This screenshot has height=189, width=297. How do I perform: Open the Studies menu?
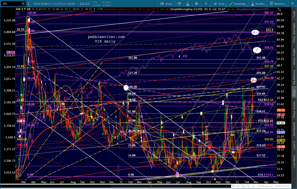point(258,3)
